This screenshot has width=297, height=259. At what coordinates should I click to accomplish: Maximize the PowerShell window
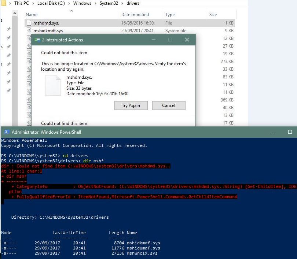(x=290, y=132)
